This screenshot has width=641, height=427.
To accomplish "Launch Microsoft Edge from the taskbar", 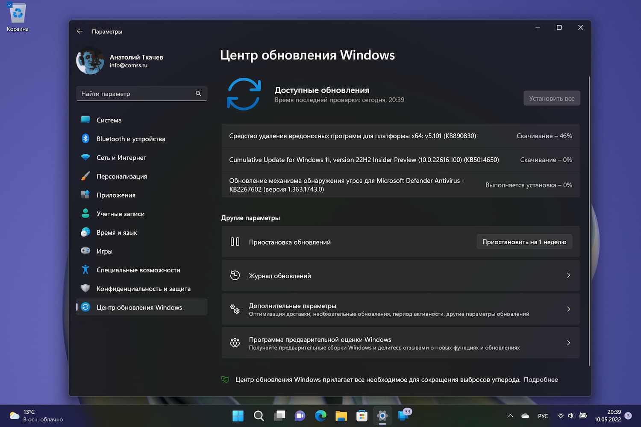I will click(x=320, y=415).
